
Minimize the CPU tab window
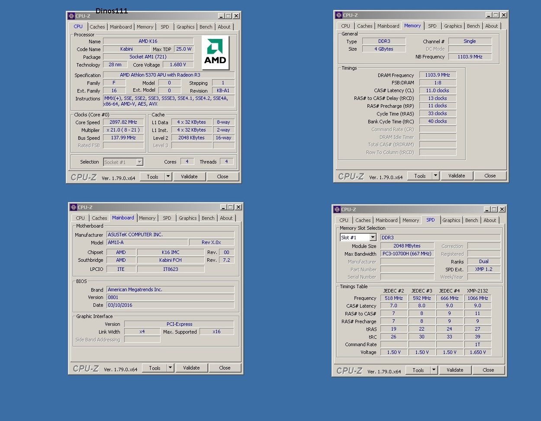point(222,16)
